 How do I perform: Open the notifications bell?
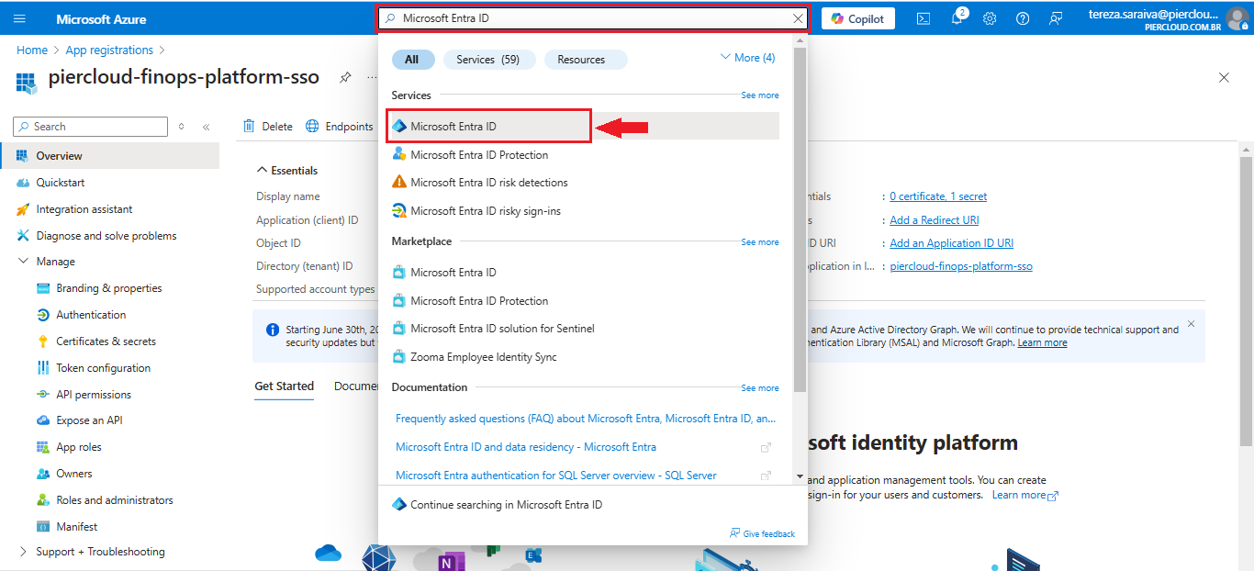coord(957,18)
